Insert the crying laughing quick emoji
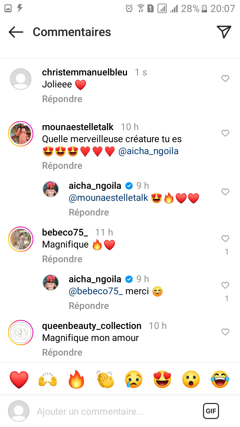The height and width of the screenshot is (427, 240). tap(220, 379)
